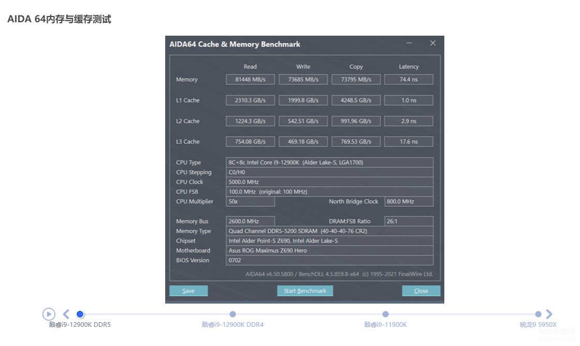Open the 锐龙9 5950X label
The width and height of the screenshot is (580, 346).
(x=538, y=325)
